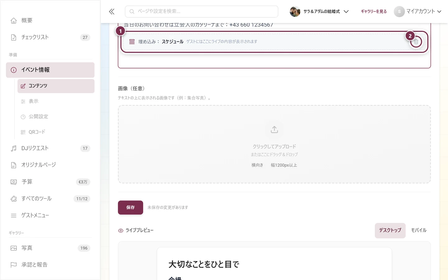Image resolution: width=448 pixels, height=280 pixels.
Task: Click the clock icon beside 公開設定
Action: point(23,117)
